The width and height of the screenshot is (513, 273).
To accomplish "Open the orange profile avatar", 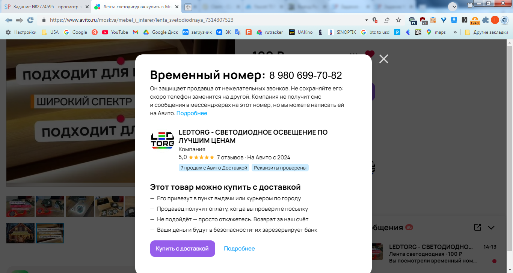I will (x=495, y=20).
